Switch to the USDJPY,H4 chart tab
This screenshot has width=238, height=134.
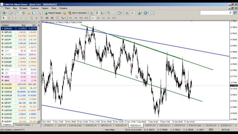point(150,125)
